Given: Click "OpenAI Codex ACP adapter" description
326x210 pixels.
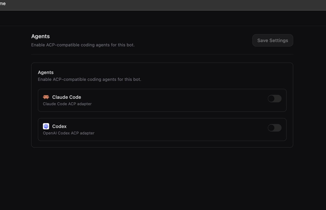Looking at the screenshot, I should pos(69,133).
